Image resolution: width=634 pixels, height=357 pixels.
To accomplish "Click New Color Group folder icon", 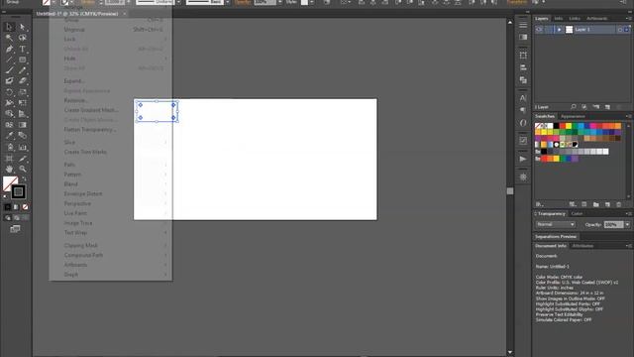I will click(596, 204).
